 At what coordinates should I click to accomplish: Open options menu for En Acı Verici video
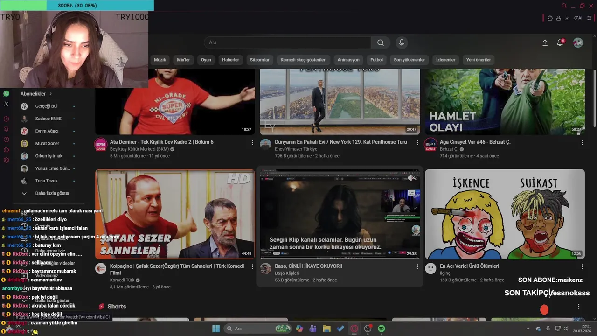(x=582, y=266)
